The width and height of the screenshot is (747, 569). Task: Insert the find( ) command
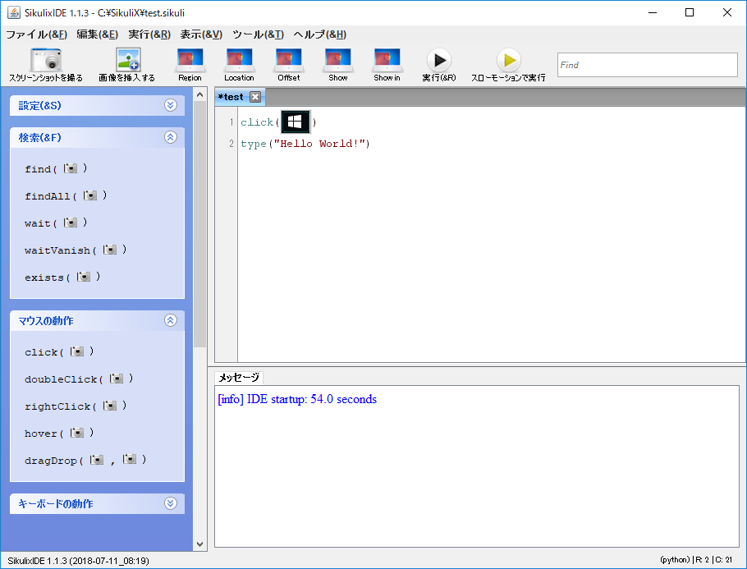point(56,168)
